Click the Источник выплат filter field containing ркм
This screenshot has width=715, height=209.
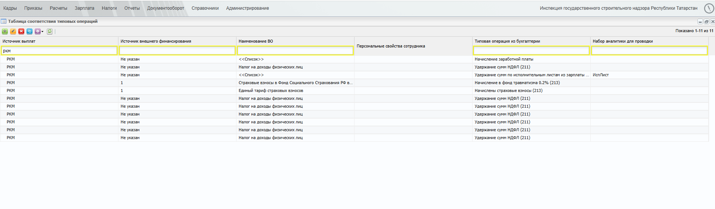tap(59, 50)
